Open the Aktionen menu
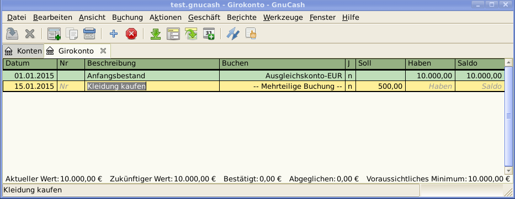The width and height of the screenshot is (515, 199). (x=166, y=18)
